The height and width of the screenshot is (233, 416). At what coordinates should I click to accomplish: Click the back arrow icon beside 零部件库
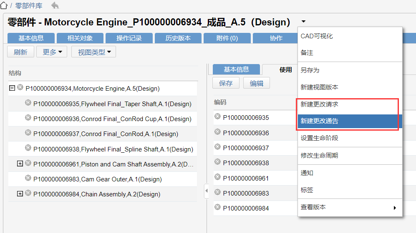[55, 5]
